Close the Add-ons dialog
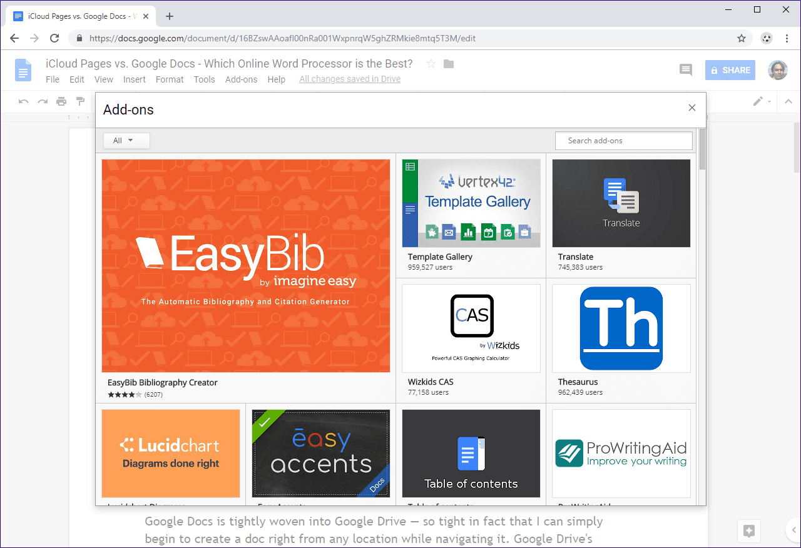The width and height of the screenshot is (801, 548). coord(692,108)
